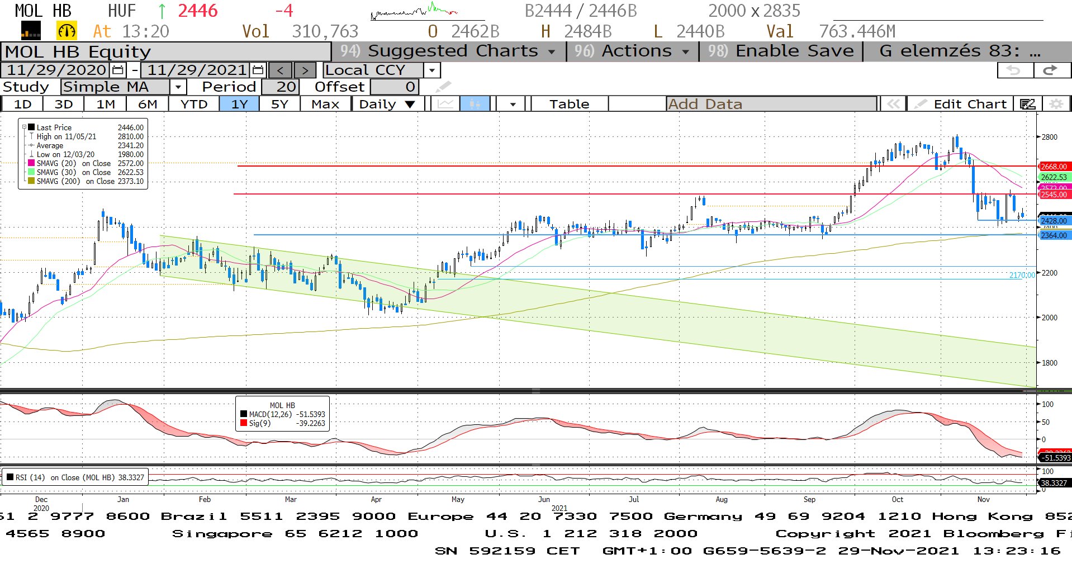The width and height of the screenshot is (1072, 573).
Task: Click the pencil annotate icon beside Offset
Action: click(x=443, y=87)
